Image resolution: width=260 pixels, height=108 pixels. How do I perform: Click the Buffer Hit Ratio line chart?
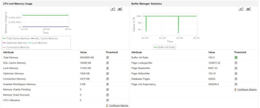pos(170,25)
